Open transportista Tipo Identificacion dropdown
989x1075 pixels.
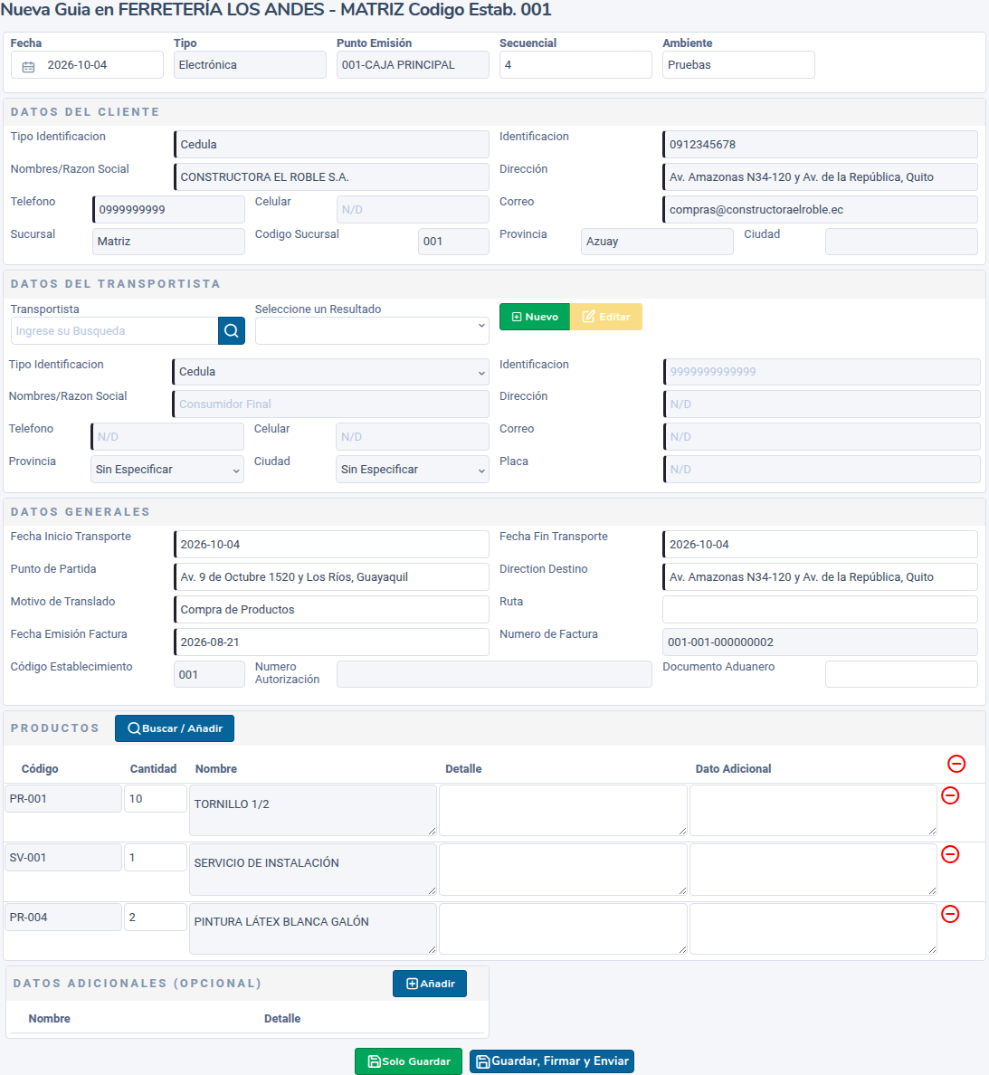point(331,372)
